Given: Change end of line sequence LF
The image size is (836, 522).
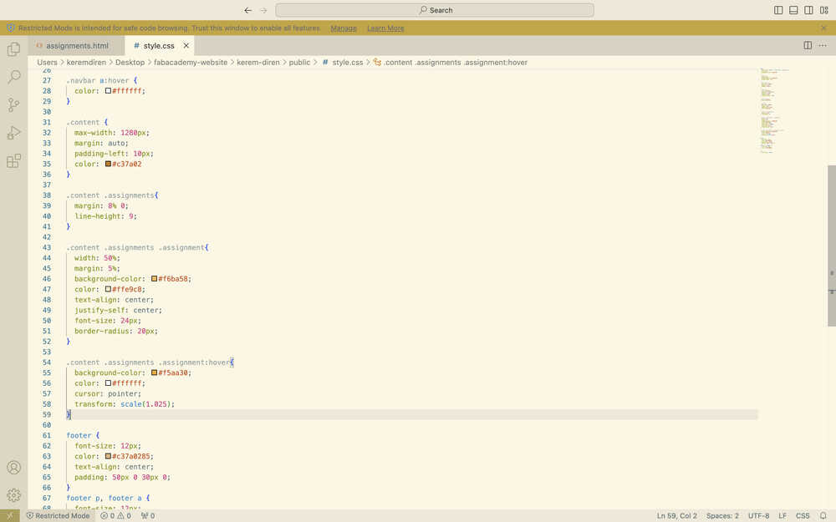Looking at the screenshot, I should [782, 515].
